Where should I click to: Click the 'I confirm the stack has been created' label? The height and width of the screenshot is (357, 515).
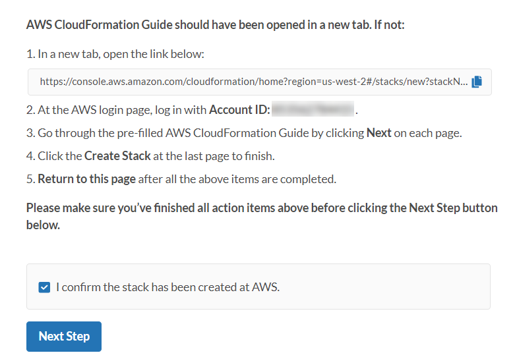point(167,287)
